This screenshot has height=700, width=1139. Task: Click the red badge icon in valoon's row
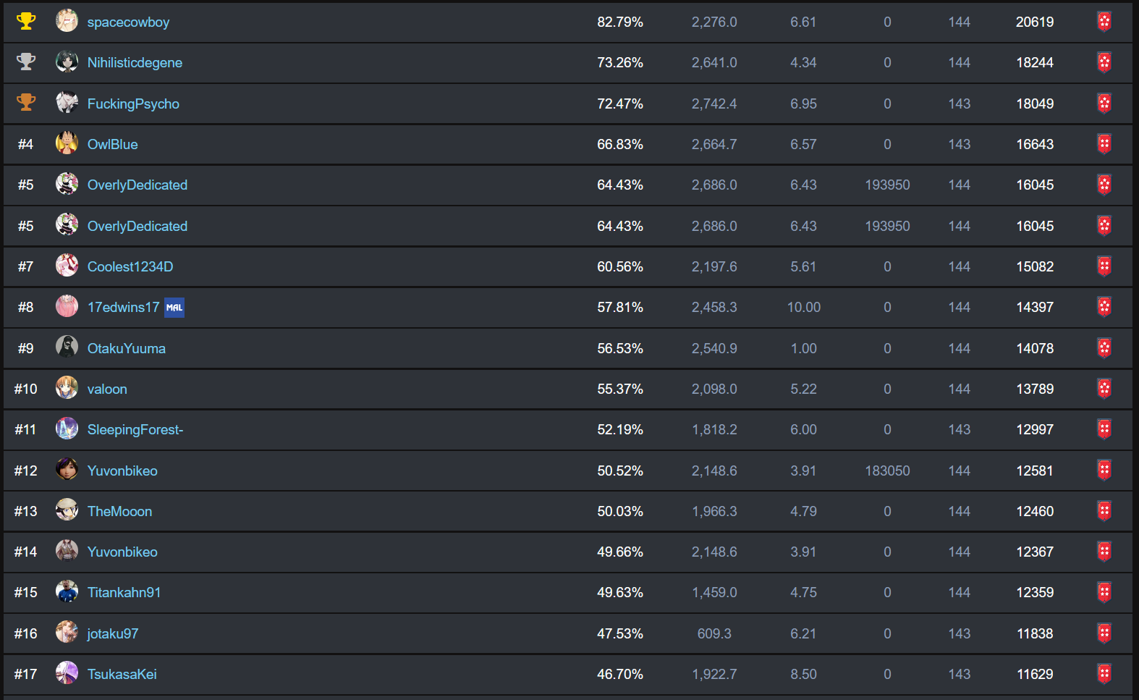(1104, 389)
